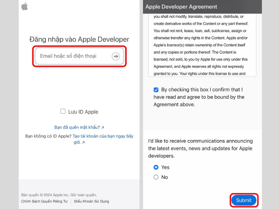
Task: Click the Submit button
Action: click(x=244, y=200)
